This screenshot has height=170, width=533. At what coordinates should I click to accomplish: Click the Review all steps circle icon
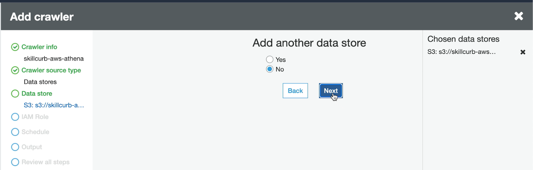pos(15,162)
